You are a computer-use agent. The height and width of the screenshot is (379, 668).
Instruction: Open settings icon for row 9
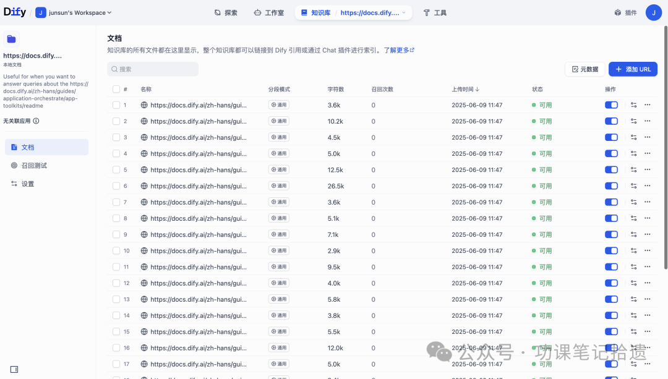tap(633, 234)
